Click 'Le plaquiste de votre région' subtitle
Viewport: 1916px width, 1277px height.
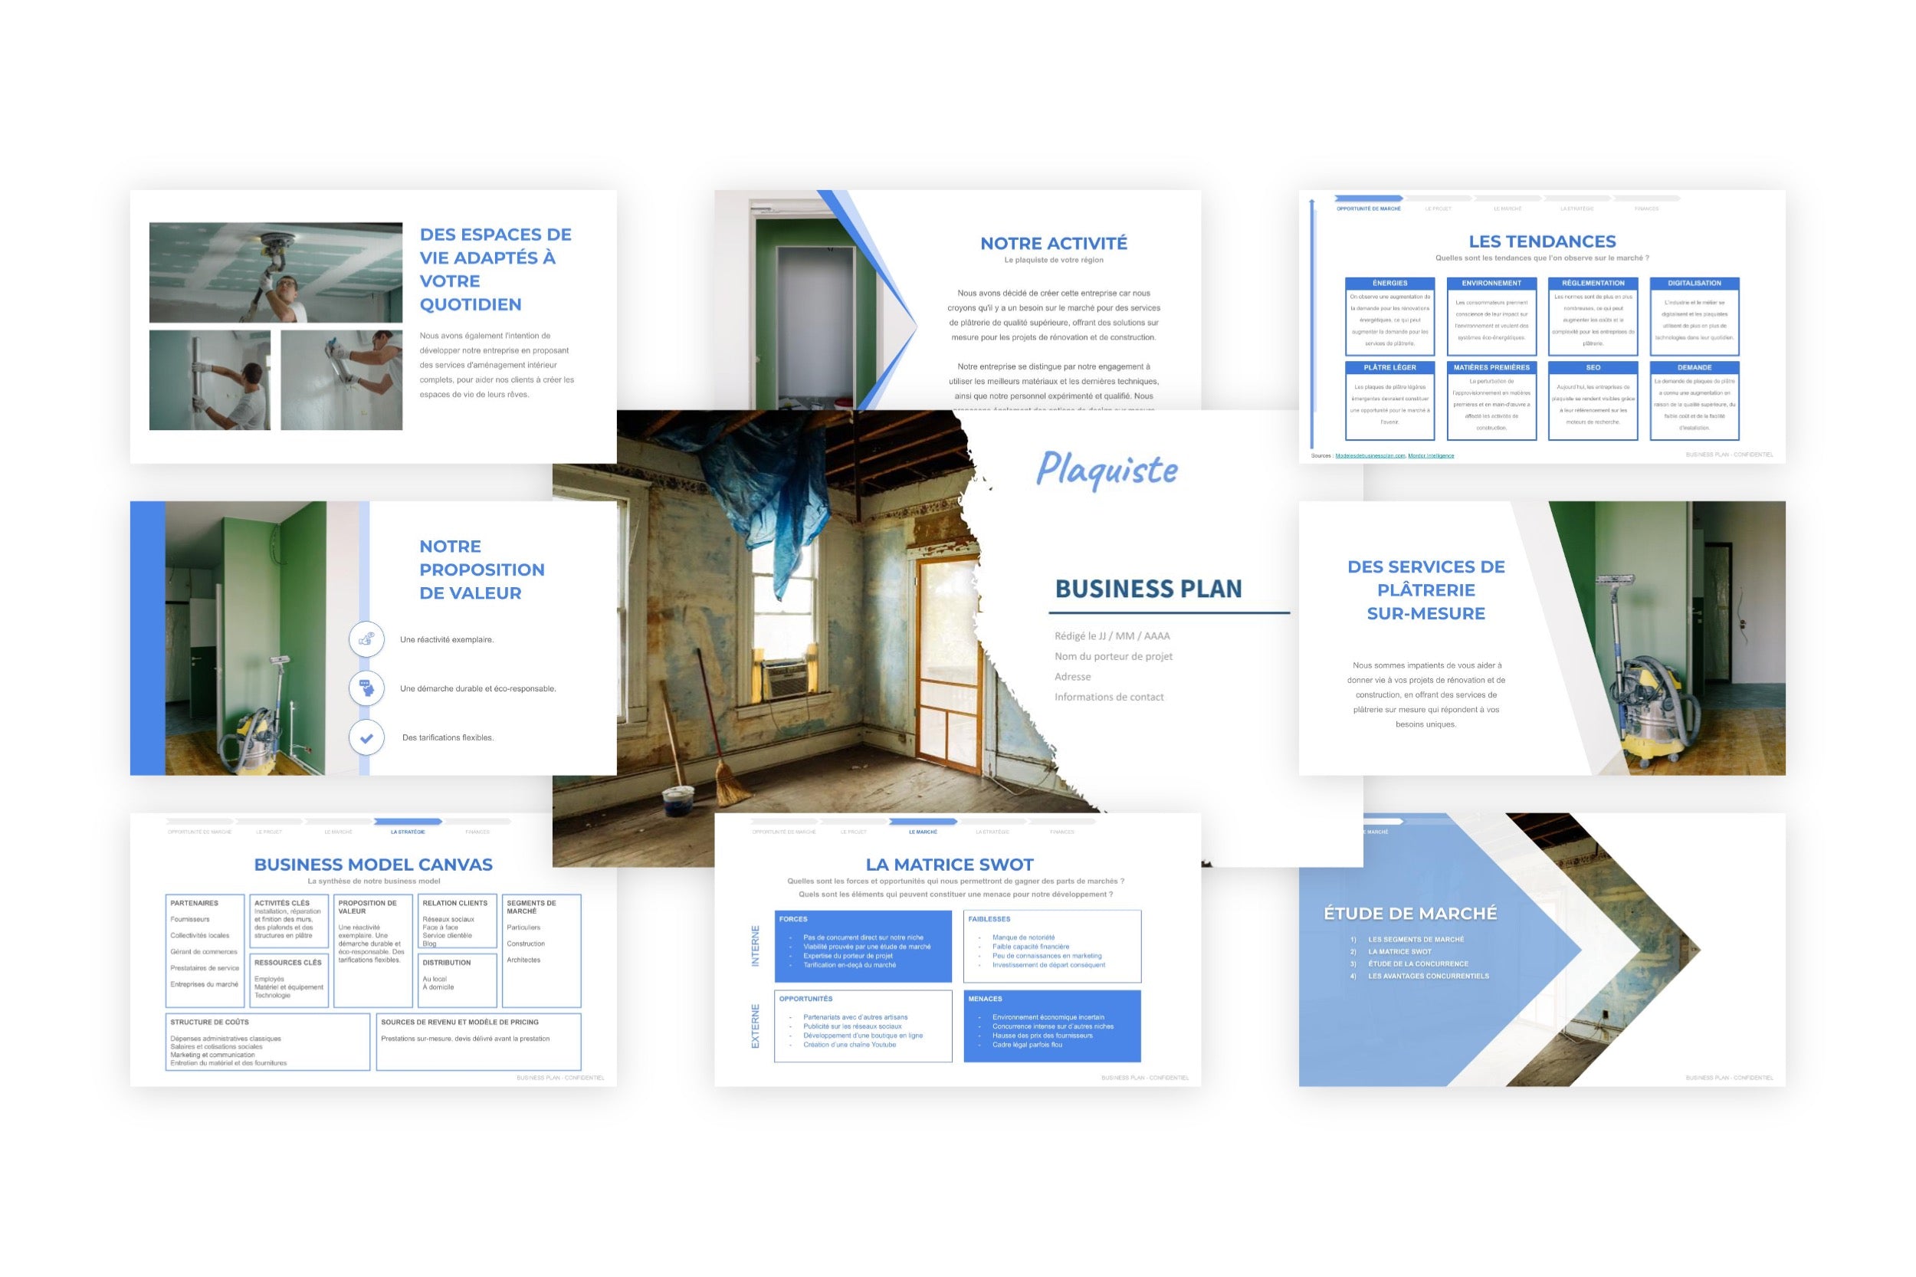pyautogui.click(x=1054, y=260)
